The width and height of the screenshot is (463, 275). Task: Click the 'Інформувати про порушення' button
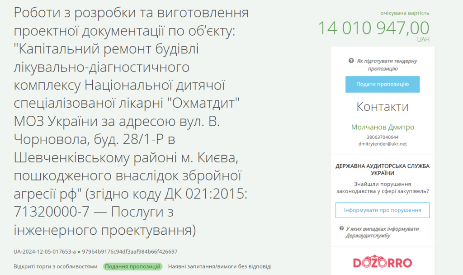tap(383, 210)
